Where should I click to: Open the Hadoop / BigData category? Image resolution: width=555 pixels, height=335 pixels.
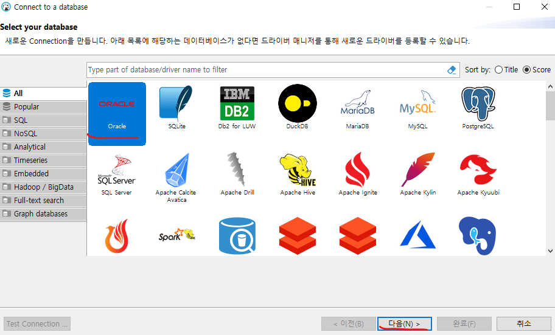(43, 187)
